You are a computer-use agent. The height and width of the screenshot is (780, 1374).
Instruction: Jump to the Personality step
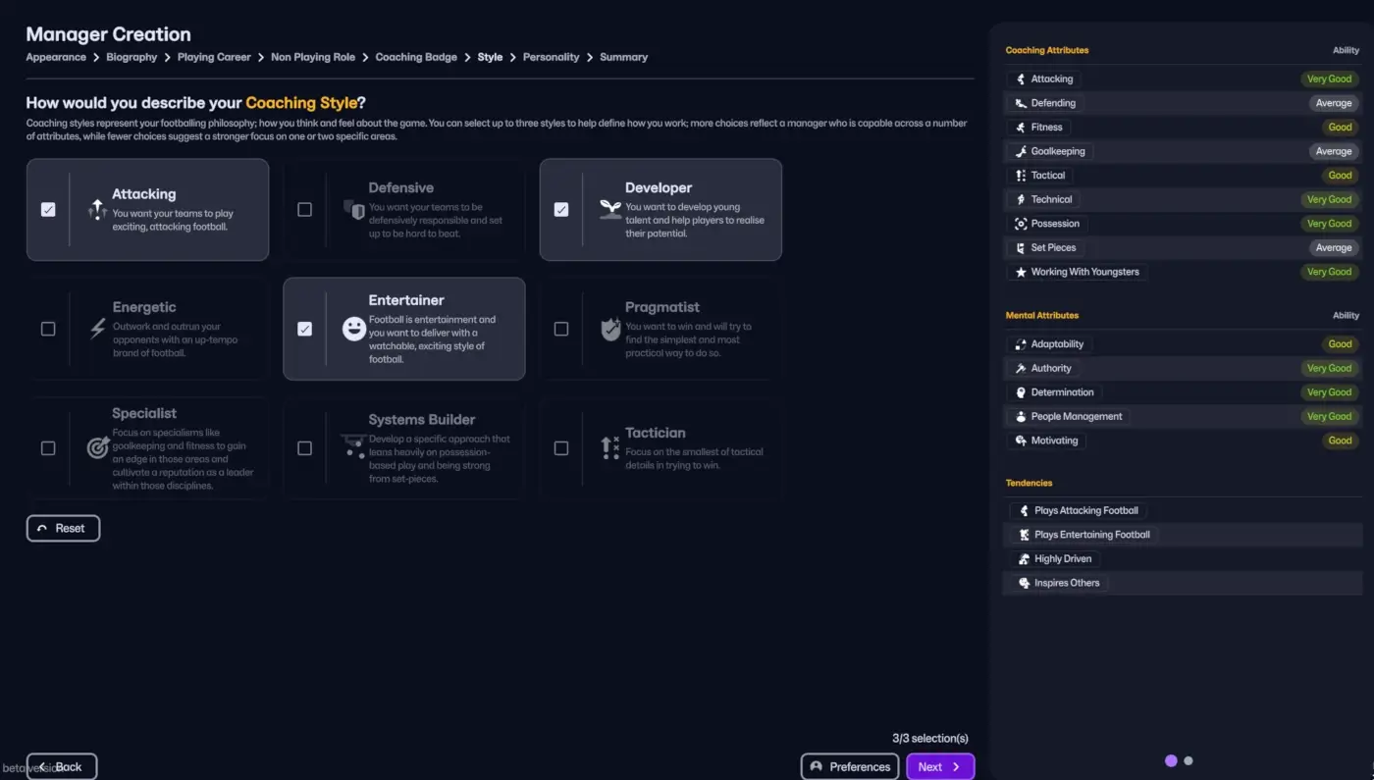[551, 57]
